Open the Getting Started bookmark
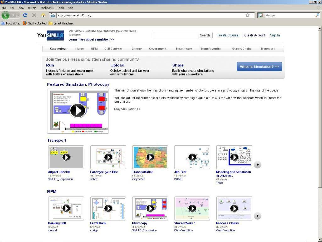The image size is (322, 242). (x=35, y=23)
